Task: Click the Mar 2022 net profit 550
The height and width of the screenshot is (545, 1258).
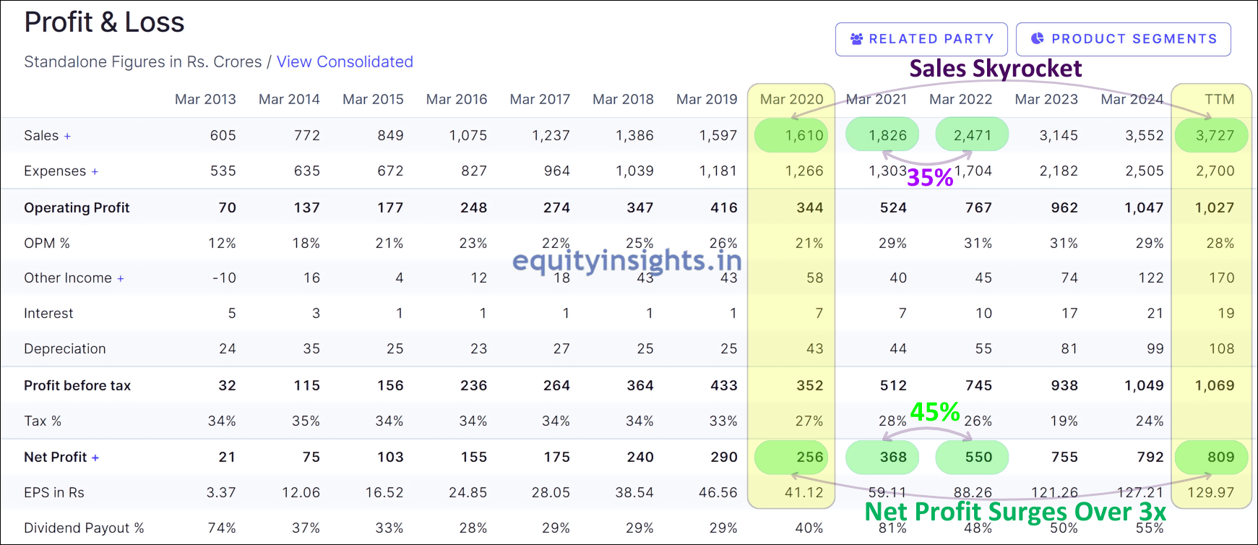Action: tap(978, 458)
